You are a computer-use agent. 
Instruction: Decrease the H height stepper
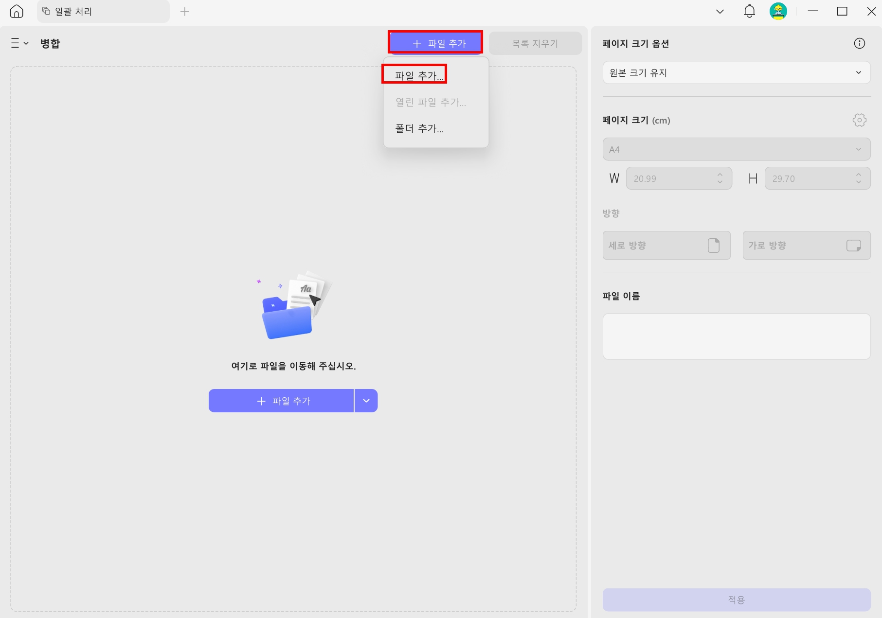click(x=859, y=182)
